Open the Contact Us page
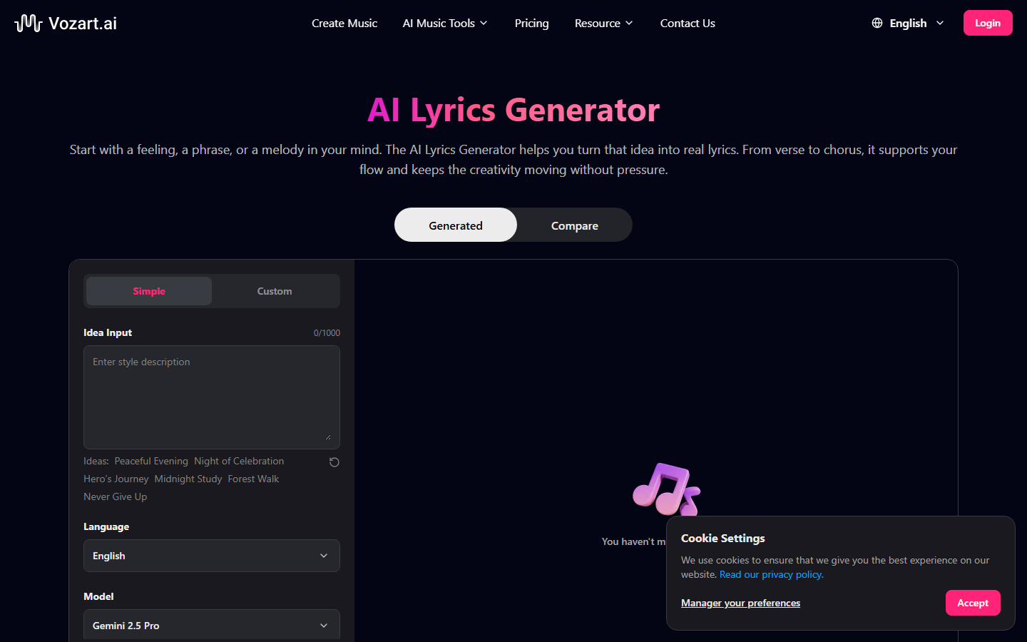Screen dimensions: 1027x642 point(687,23)
